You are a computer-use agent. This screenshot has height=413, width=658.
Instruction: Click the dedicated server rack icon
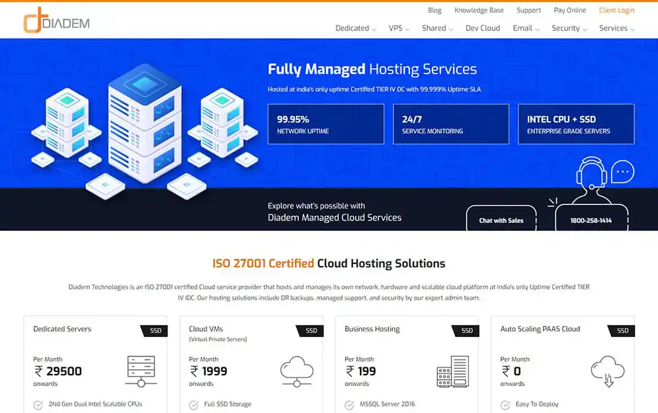tap(141, 371)
